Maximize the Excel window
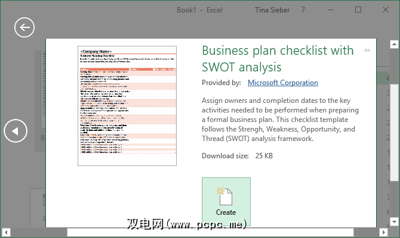 click(x=358, y=10)
